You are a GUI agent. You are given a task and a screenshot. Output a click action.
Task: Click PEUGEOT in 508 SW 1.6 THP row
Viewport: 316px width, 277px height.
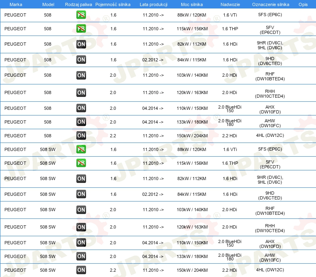coord(15,163)
